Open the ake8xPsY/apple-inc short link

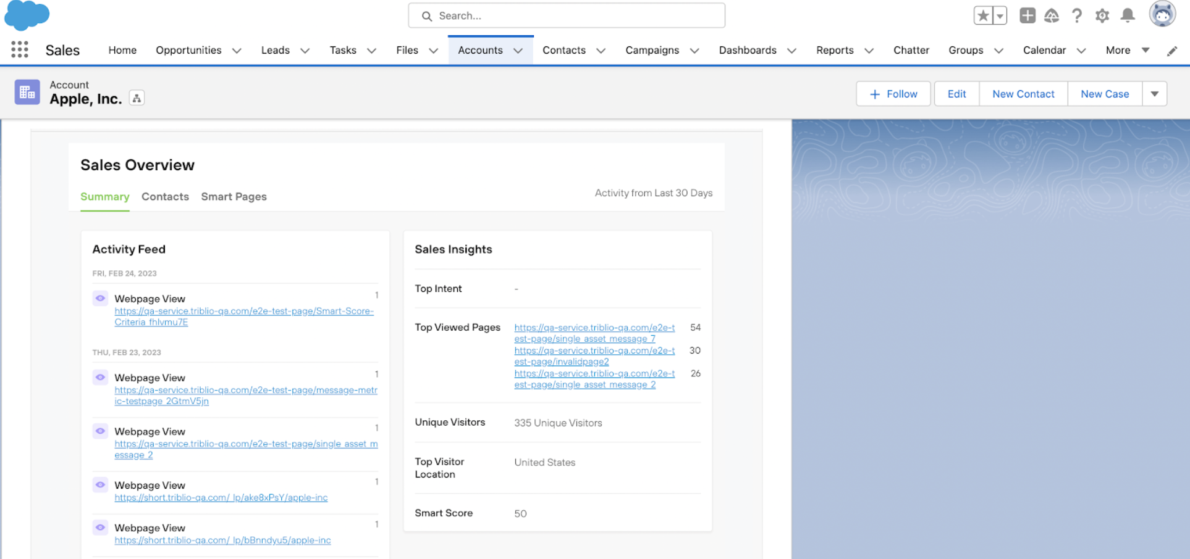click(221, 497)
